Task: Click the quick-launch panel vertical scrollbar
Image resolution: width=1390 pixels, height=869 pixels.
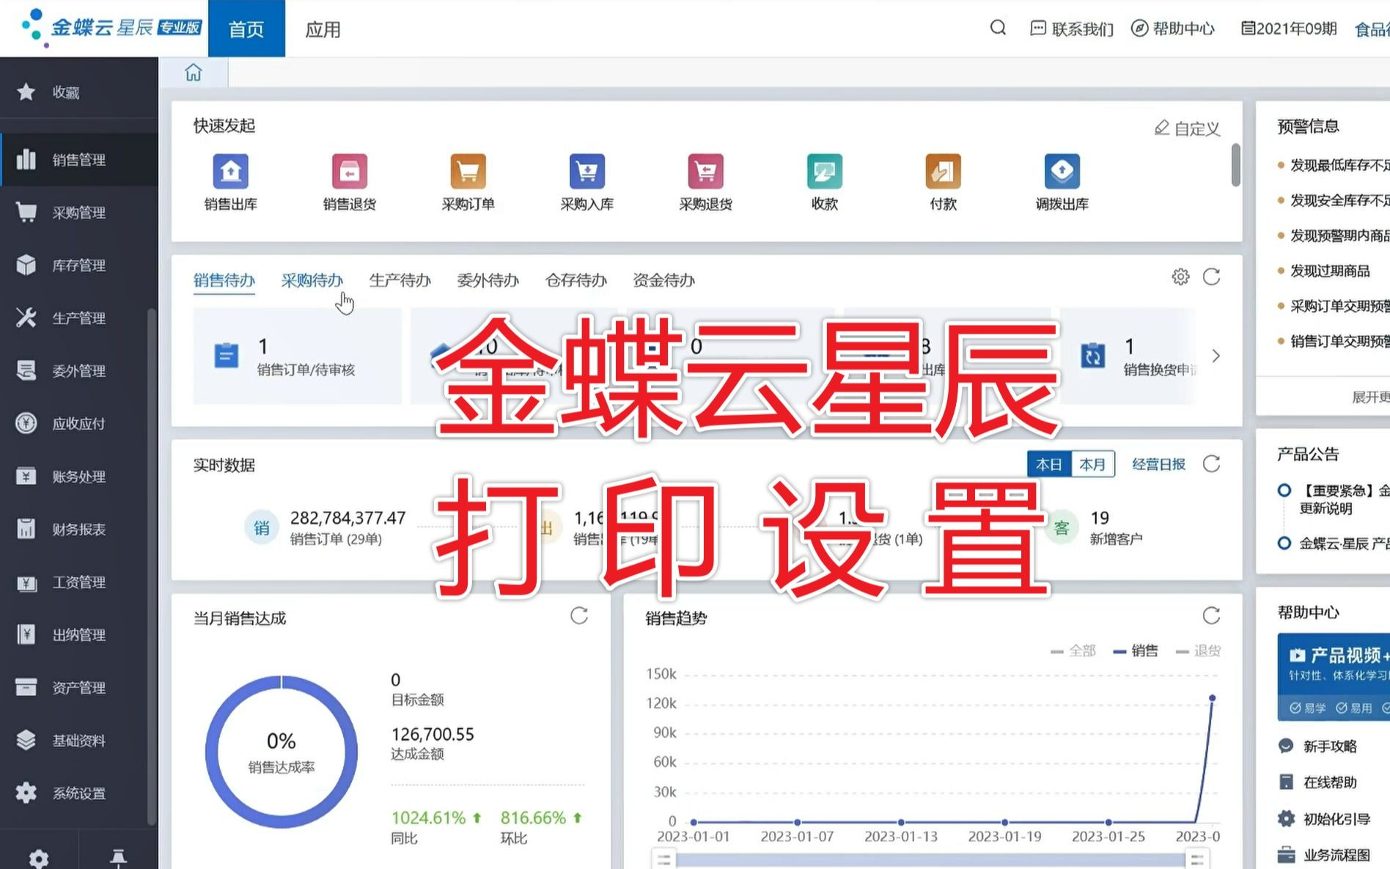Action: [x=1235, y=165]
